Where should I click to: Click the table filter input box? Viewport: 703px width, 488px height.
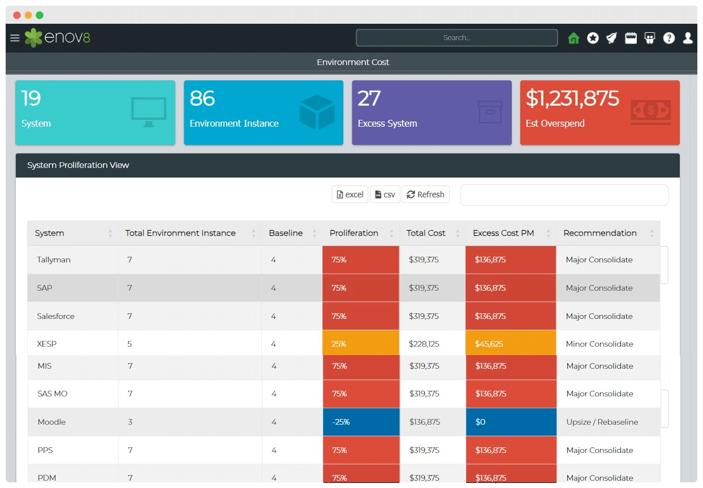564,195
